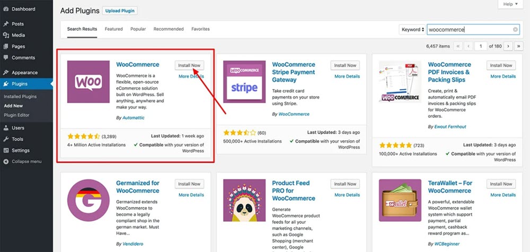The height and width of the screenshot is (252, 530).
Task: Open the Recommended plugins tab
Action: point(169,29)
